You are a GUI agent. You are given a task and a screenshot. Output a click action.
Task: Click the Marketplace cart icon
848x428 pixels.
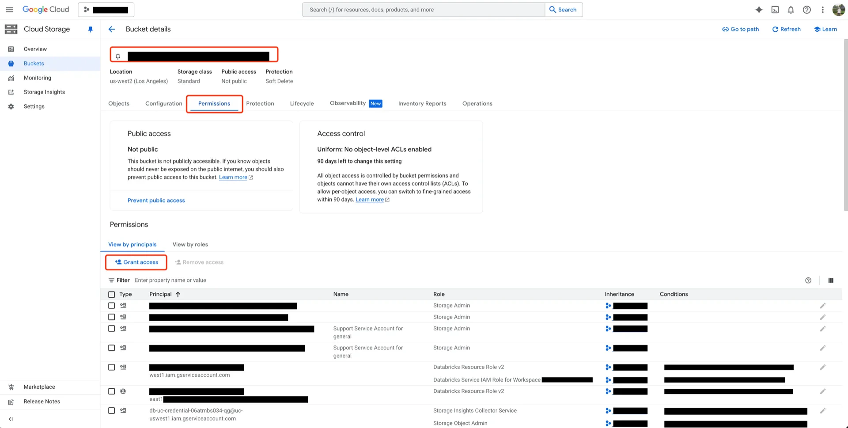[x=11, y=387]
